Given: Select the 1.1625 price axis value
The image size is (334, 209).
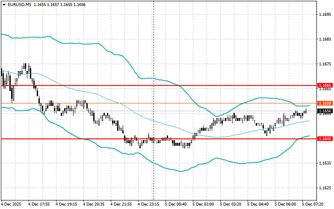Looking at the screenshot, I should pos(325,188).
